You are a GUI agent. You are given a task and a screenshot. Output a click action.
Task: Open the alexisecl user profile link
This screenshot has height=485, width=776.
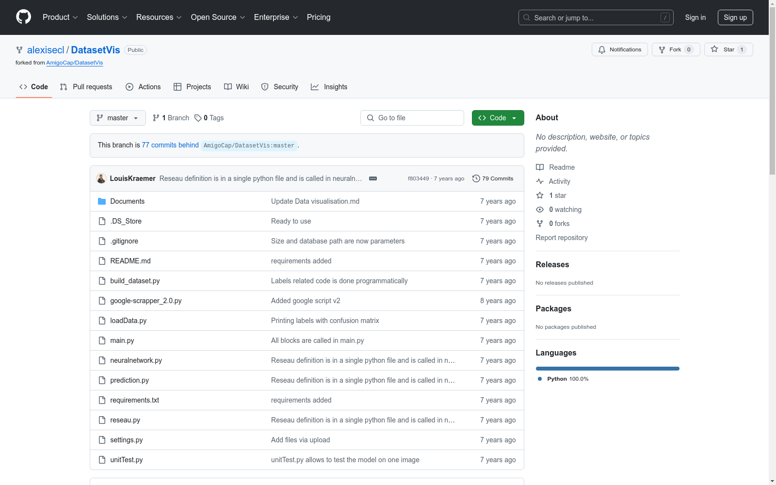pos(46,50)
